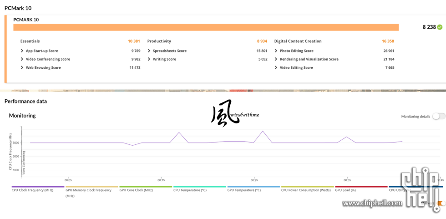446x219 pixels.
Task: Click the 00:25 time axis label
Action: (x=254, y=180)
